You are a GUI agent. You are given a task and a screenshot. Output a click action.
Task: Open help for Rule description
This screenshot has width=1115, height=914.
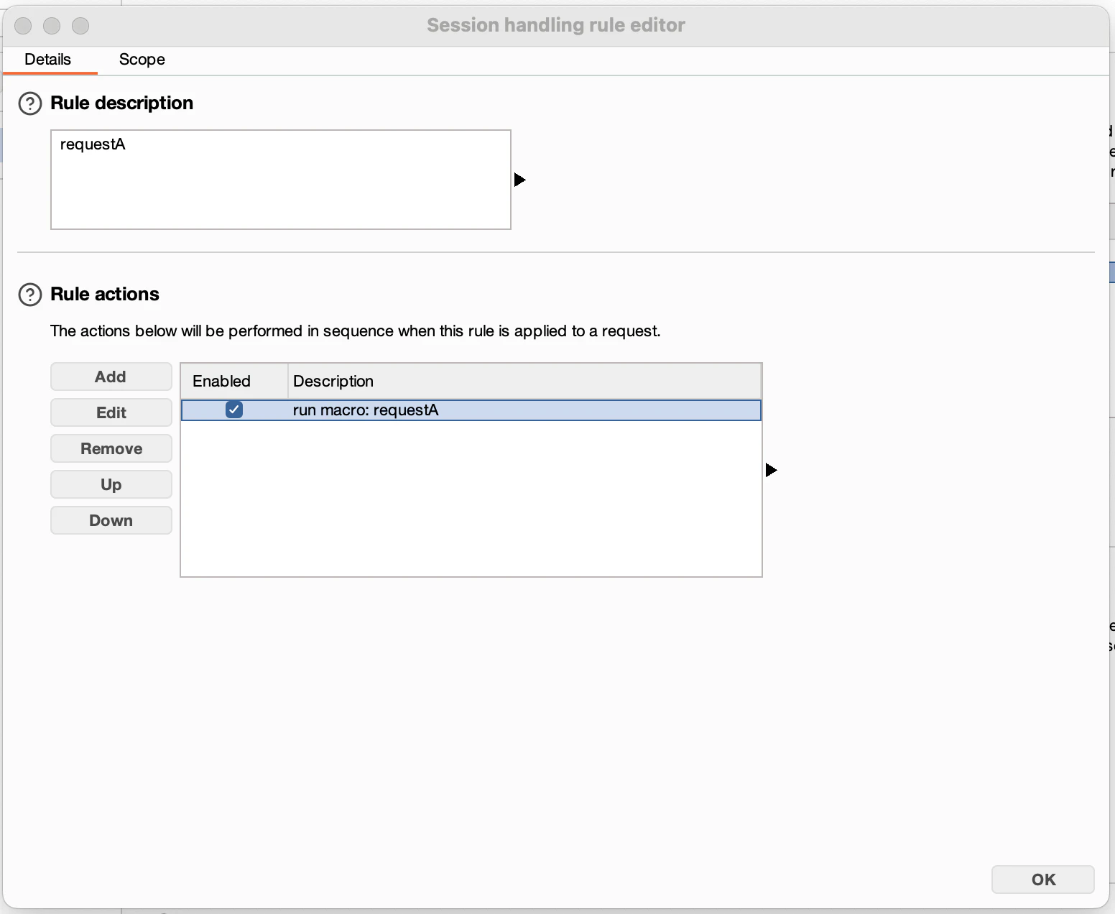[x=29, y=103]
